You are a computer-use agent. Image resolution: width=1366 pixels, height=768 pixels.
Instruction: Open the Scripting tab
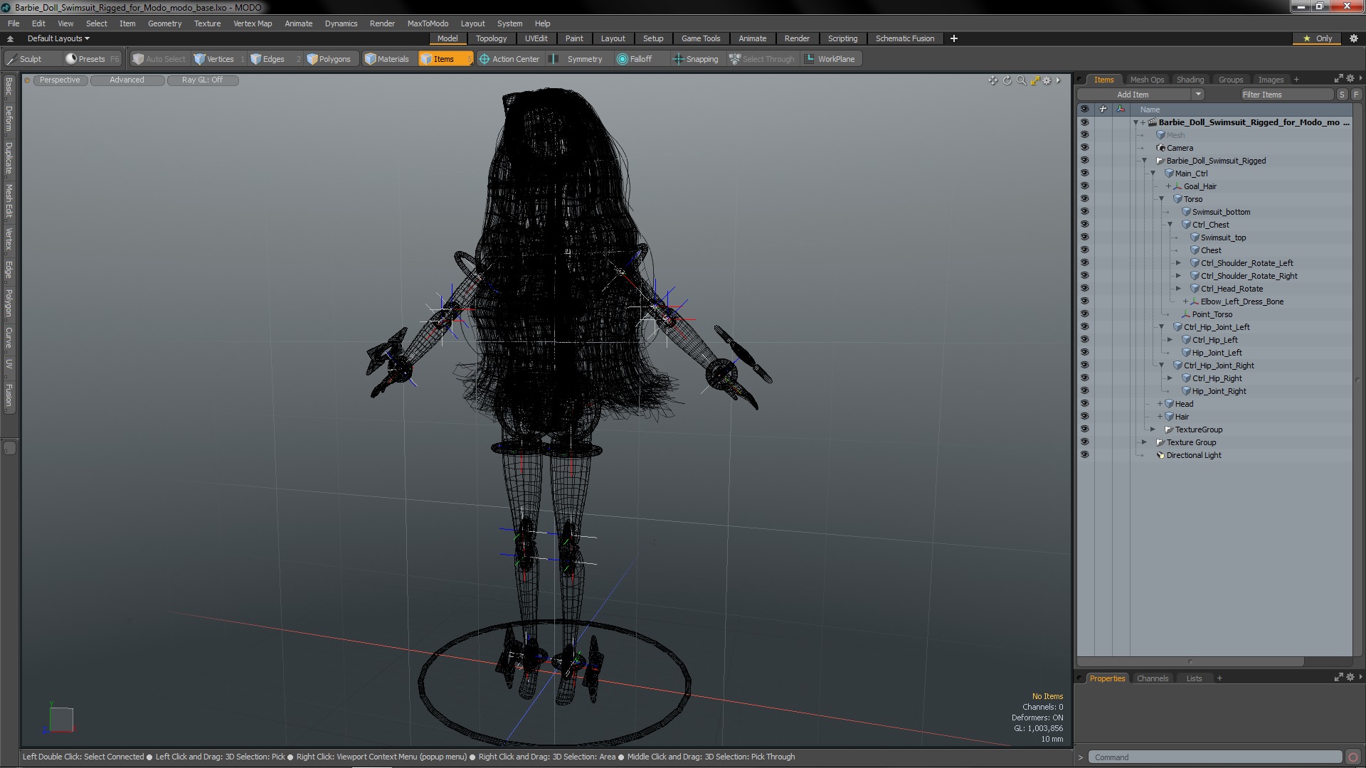click(842, 38)
